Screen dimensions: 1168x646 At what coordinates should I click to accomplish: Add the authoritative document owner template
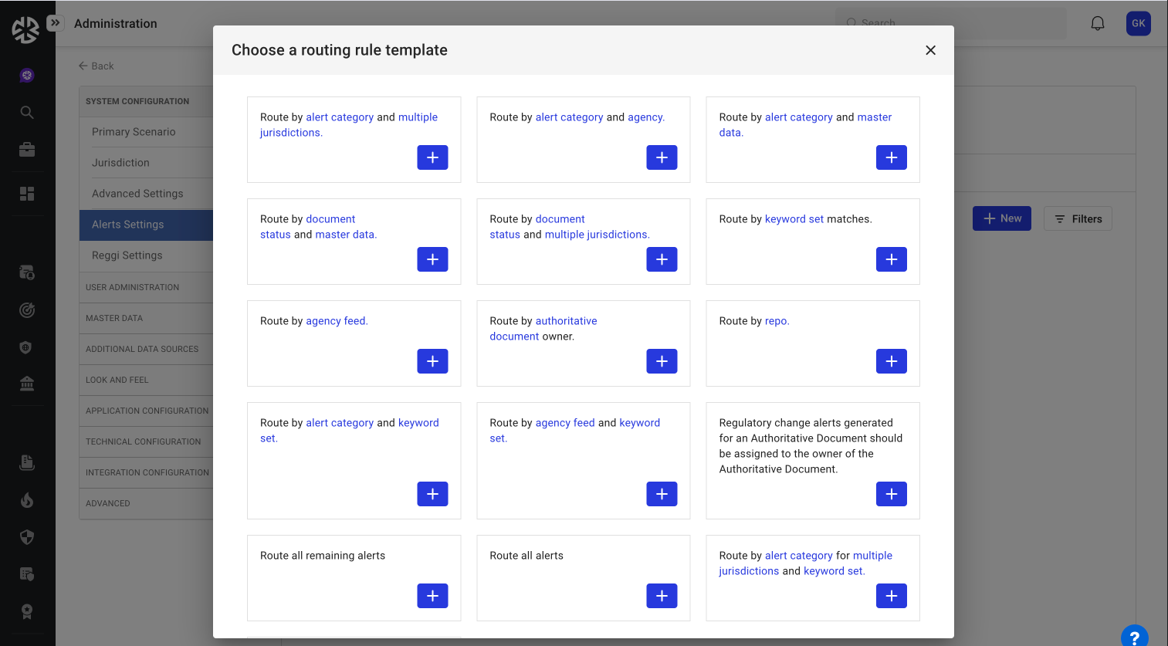click(662, 361)
